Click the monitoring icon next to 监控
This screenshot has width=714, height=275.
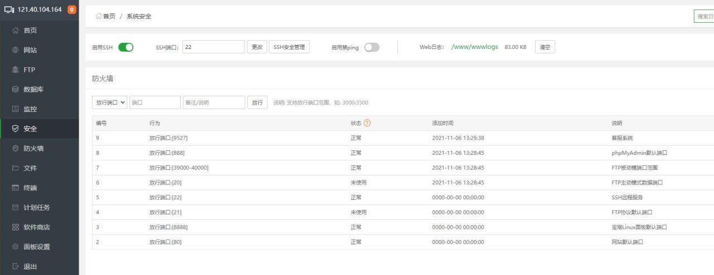15,109
